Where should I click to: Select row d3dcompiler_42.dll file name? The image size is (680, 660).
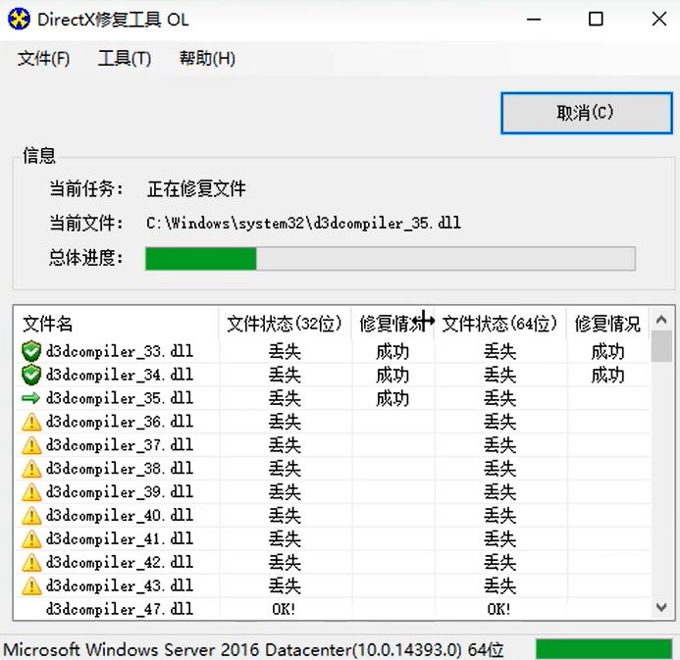tap(120, 562)
